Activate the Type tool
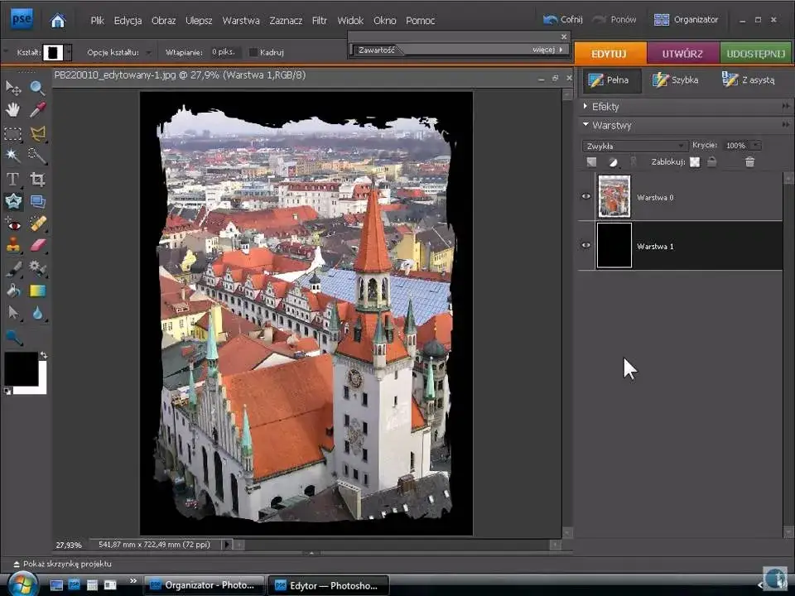The image size is (795, 596). 12,178
